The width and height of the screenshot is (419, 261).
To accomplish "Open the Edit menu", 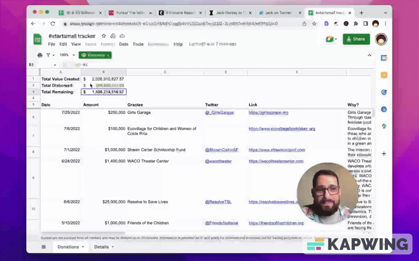I will 63,44.
